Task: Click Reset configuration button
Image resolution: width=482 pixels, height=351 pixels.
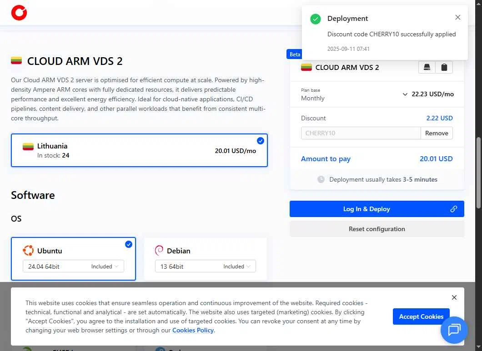Action: pos(377,229)
